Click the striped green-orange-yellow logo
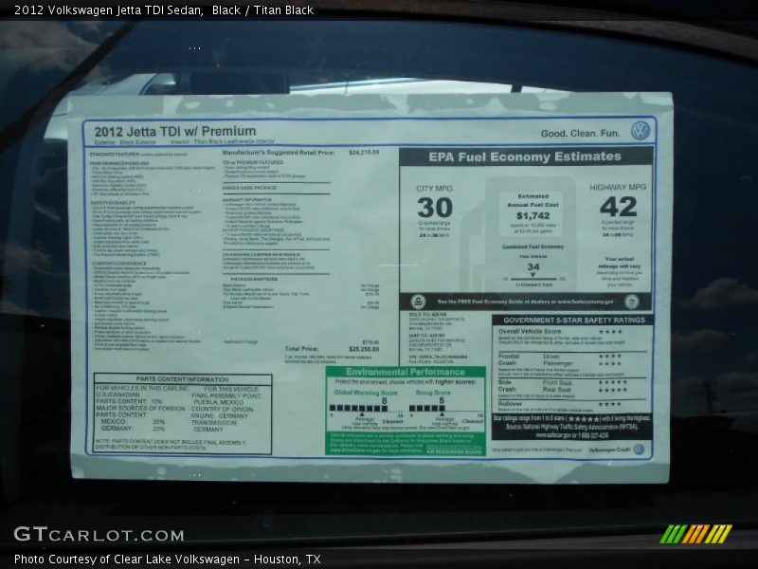Screen dimensions: 758x569 click(695, 534)
